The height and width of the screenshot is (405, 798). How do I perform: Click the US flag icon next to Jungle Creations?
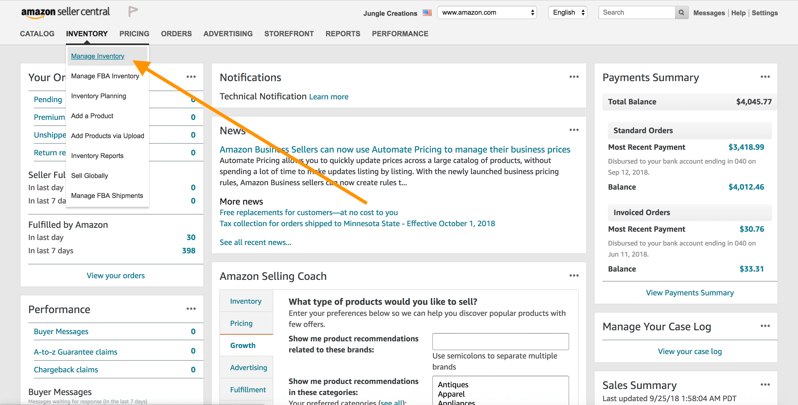click(x=427, y=13)
